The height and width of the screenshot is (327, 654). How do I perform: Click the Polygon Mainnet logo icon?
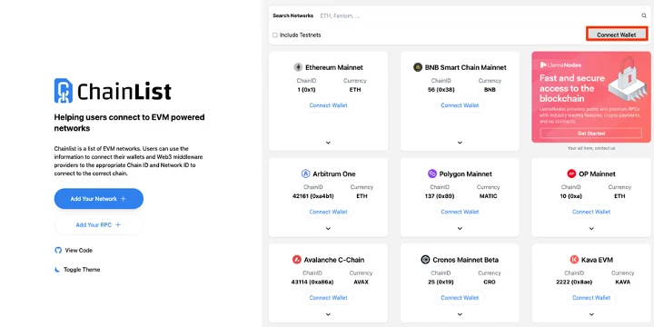pos(432,173)
